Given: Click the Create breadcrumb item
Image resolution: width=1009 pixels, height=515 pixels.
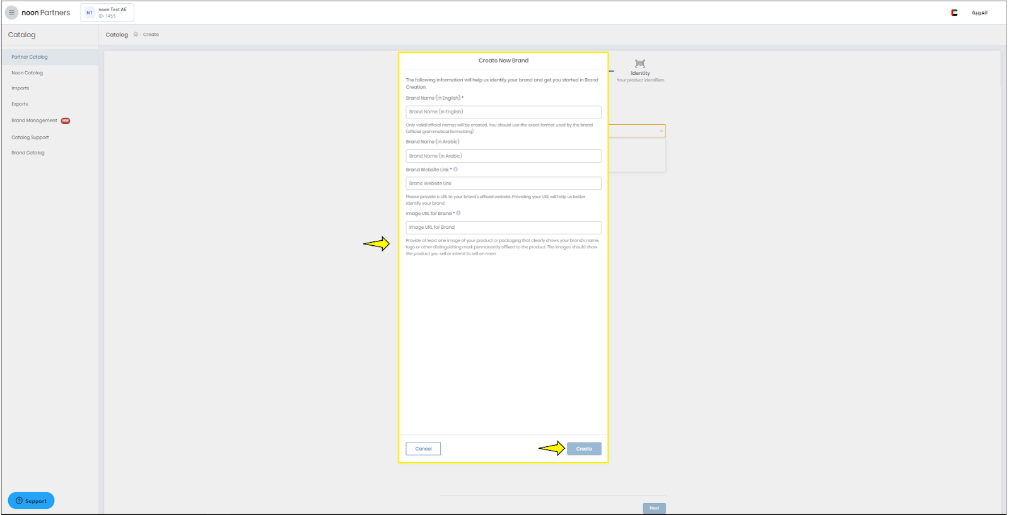Looking at the screenshot, I should (151, 35).
